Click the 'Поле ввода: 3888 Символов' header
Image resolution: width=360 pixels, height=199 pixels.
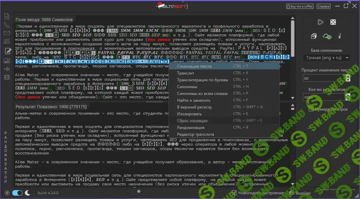click(44, 19)
